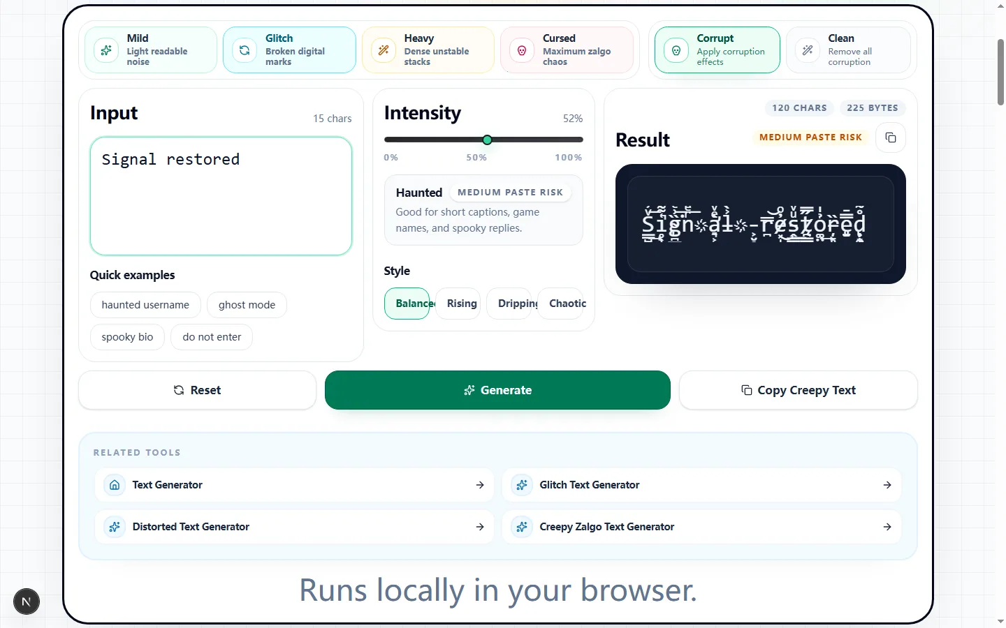The image size is (1006, 628).
Task: Click the Reset button
Action: [x=198, y=390]
